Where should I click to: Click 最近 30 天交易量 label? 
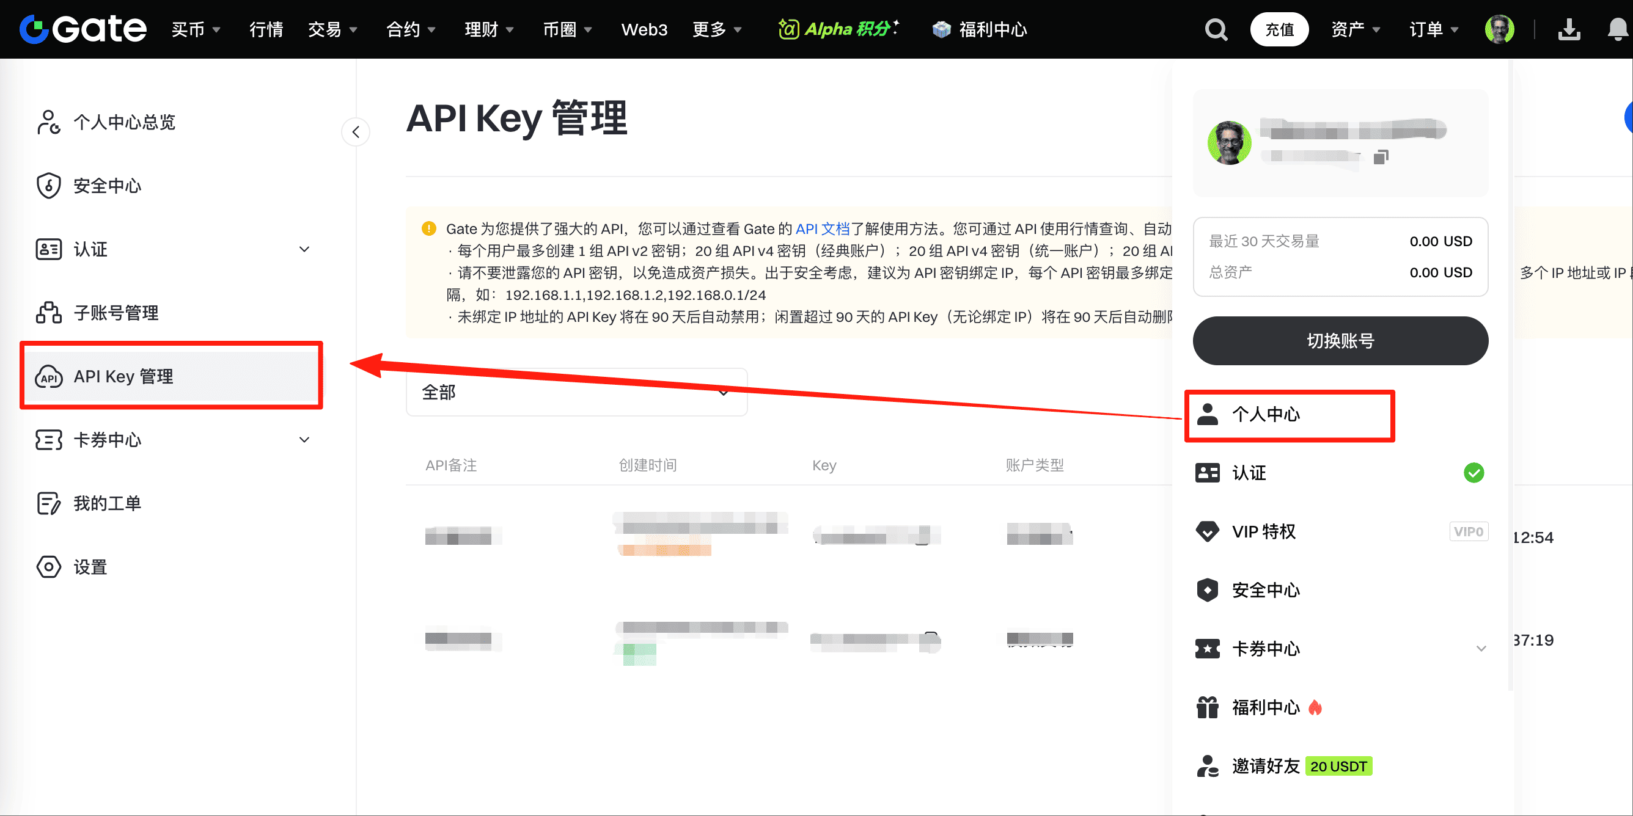point(1264,241)
